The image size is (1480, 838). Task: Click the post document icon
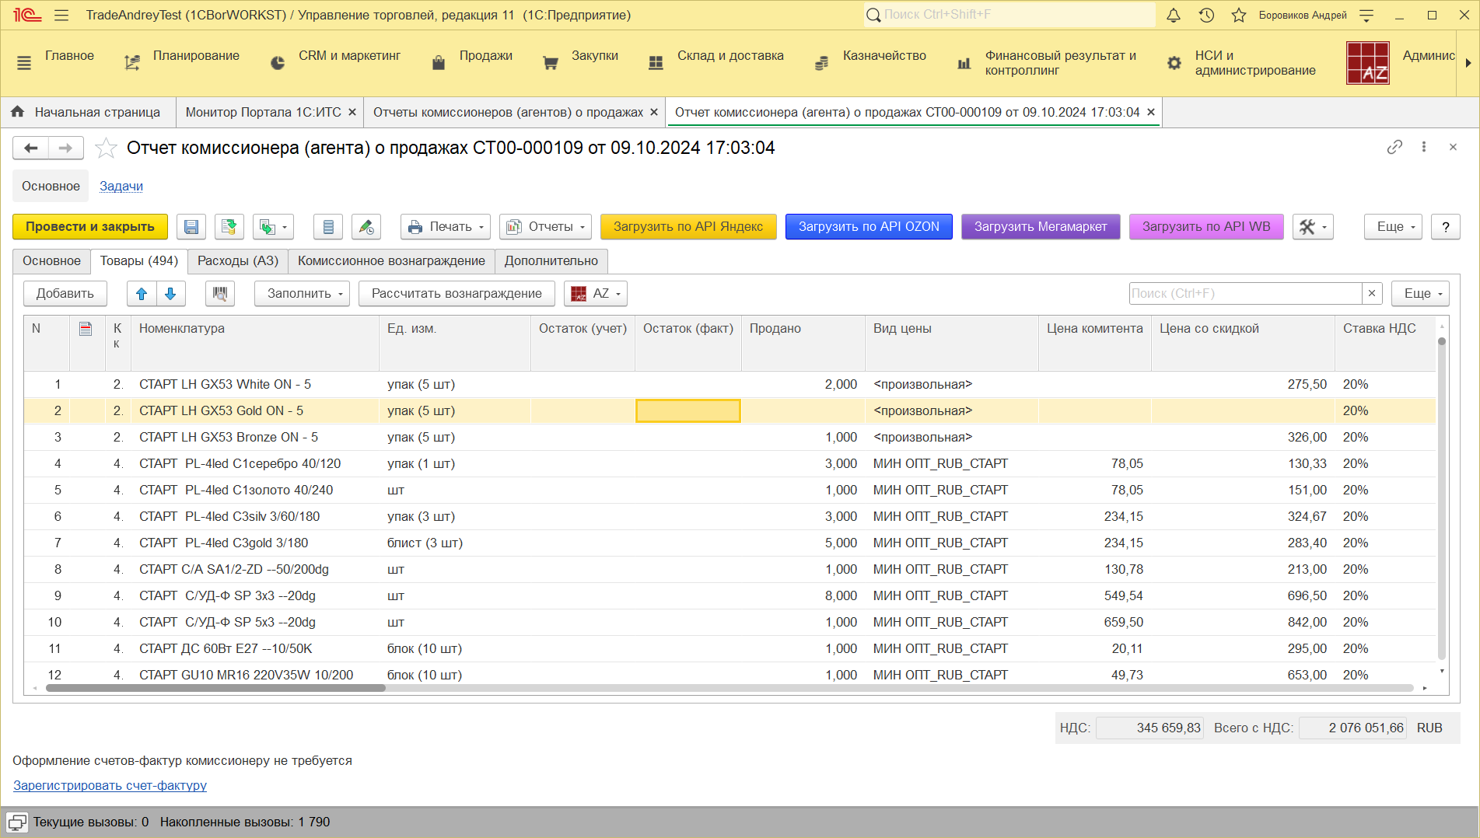pyautogui.click(x=229, y=227)
